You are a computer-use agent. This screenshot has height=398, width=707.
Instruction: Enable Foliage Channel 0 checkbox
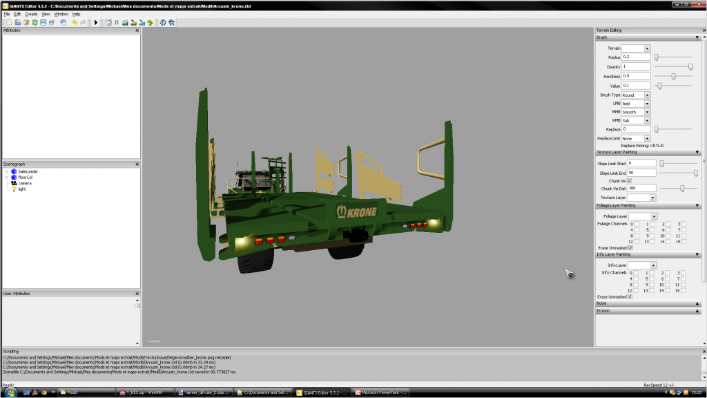pos(636,224)
